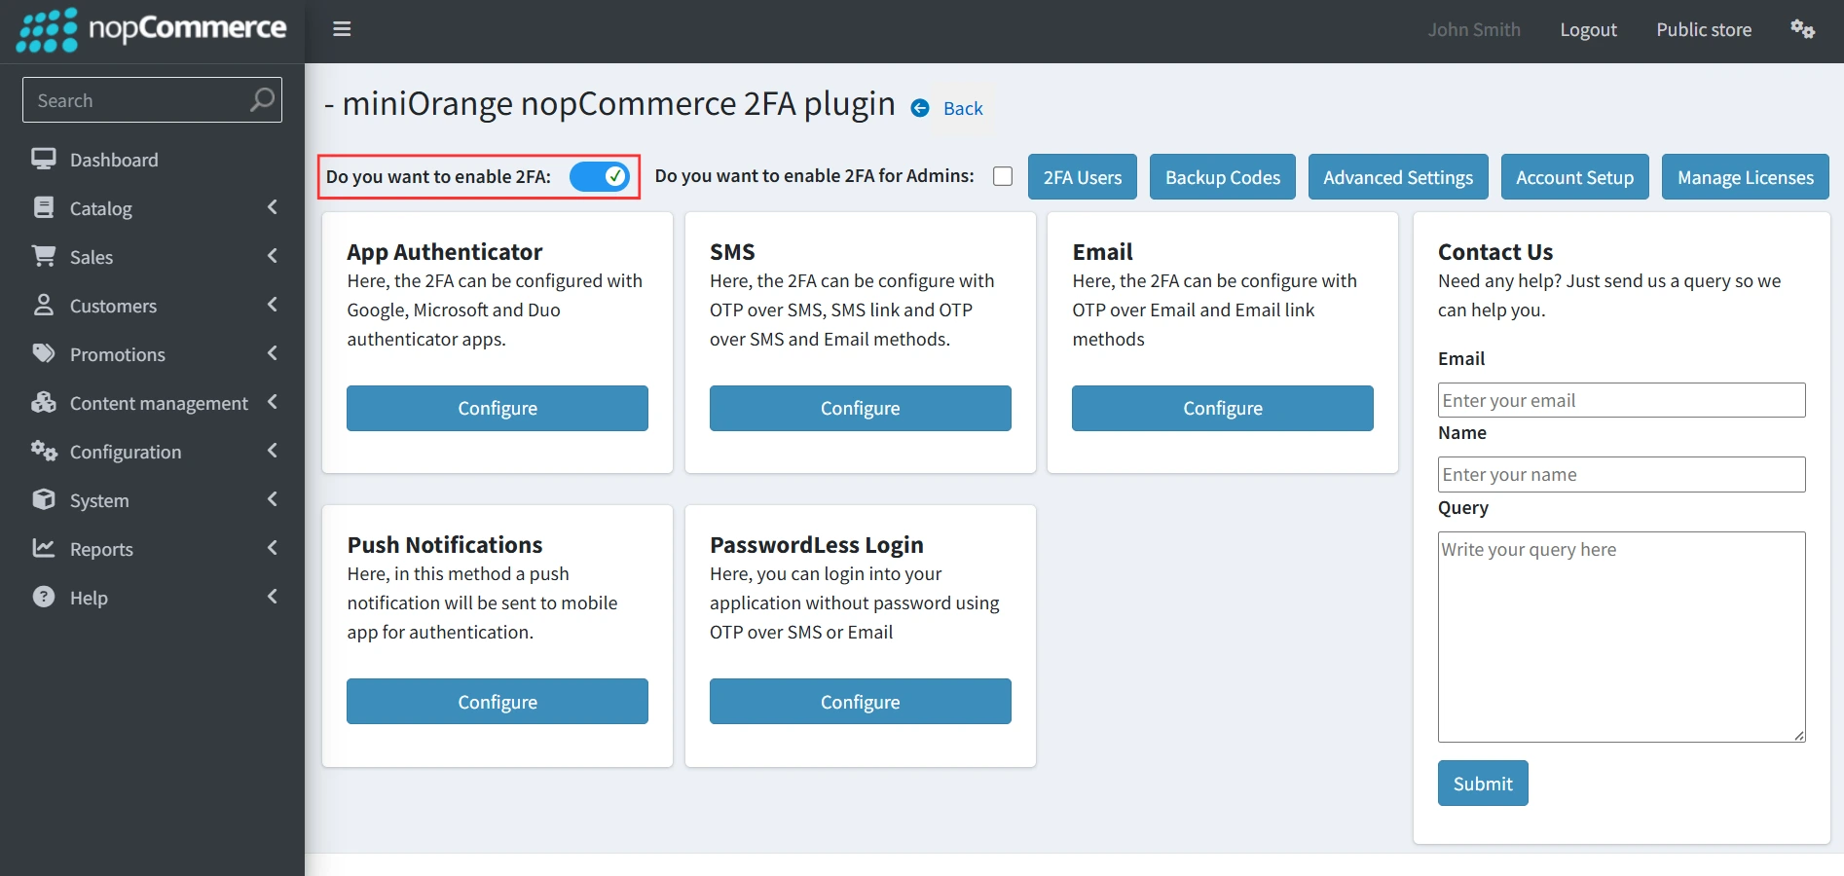Screen dimensions: 1844x876
Task: Go to the Public store
Action: pos(1703,29)
